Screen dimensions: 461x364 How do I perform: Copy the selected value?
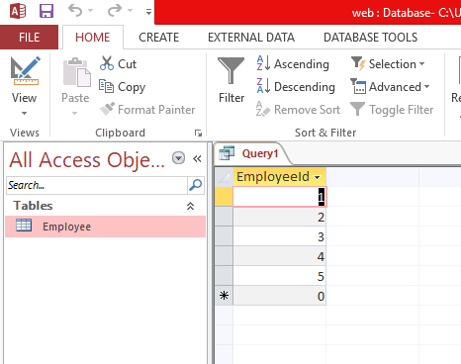[x=123, y=87]
